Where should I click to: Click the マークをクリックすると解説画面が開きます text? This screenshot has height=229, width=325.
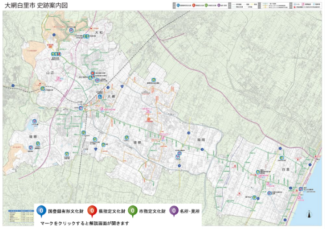tap(84, 223)
